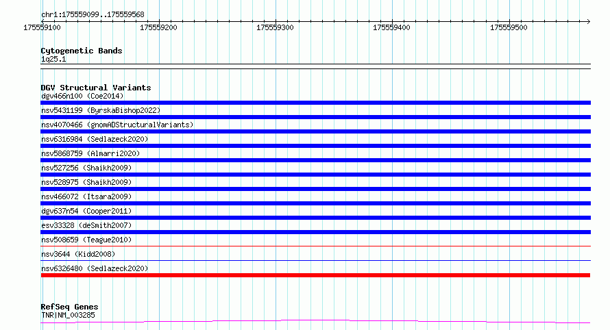Click the blue bar under esv33328
This screenshot has height=330, width=610.
coord(315,232)
